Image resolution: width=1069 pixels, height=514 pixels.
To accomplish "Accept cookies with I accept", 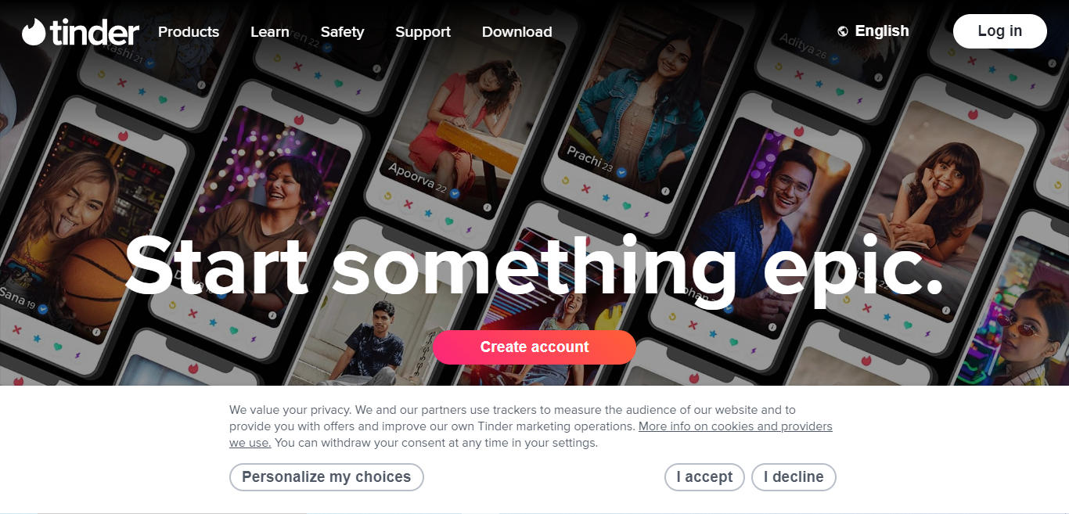I will click(704, 477).
